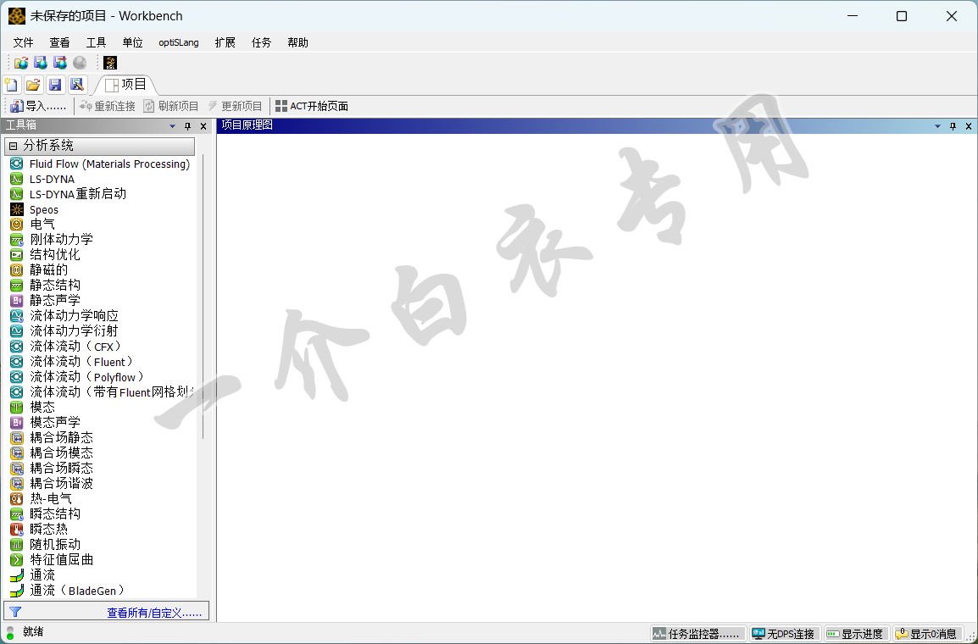The height and width of the screenshot is (644, 978).
Task: Open the 任务监控器 job monitor
Action: 698,633
